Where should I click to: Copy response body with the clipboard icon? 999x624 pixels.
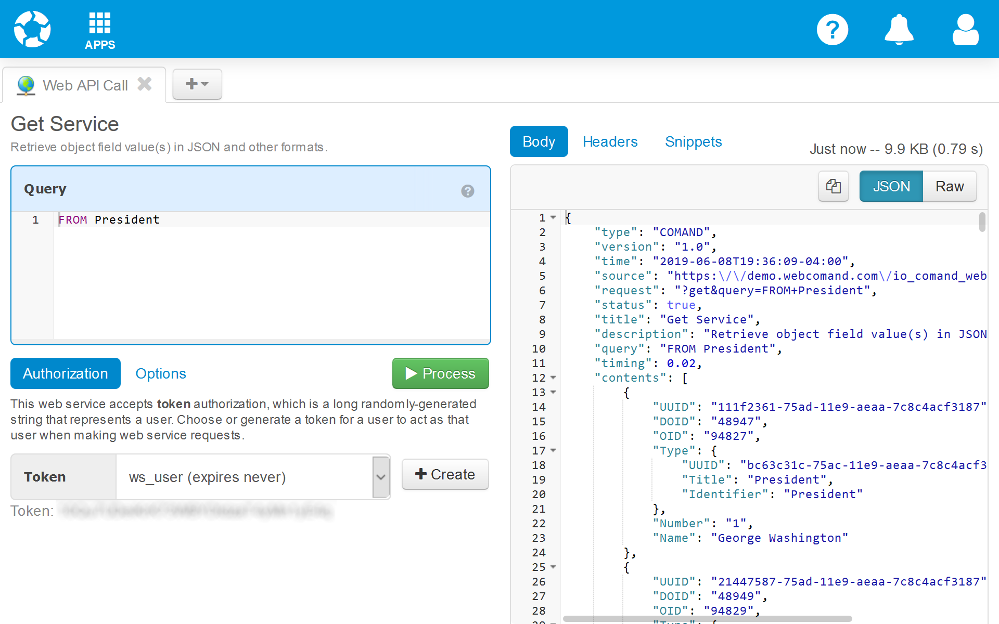pyautogui.click(x=833, y=186)
